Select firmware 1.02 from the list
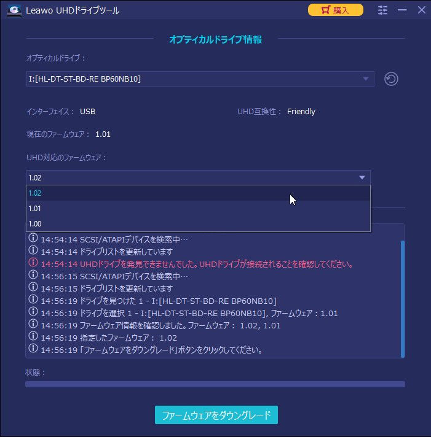 (198, 193)
